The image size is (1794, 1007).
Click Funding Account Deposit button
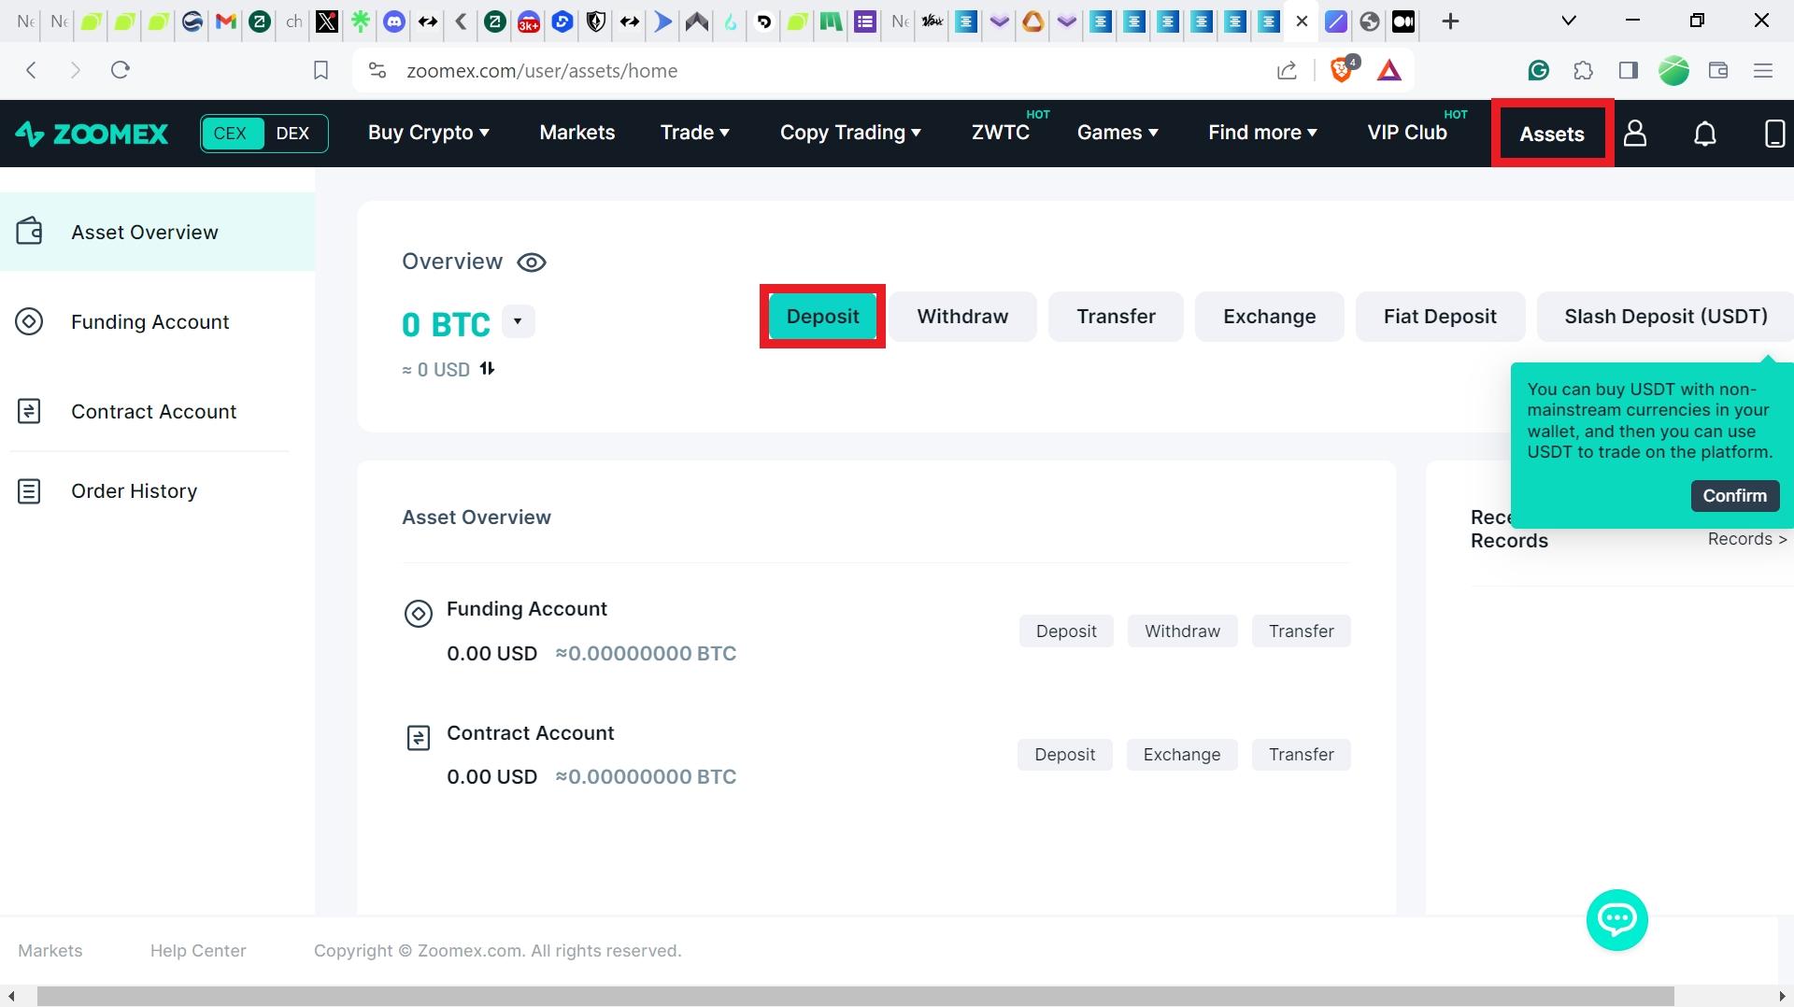1066,631
